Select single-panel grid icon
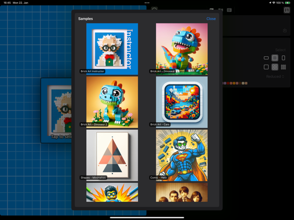294x220 pixels. point(266,67)
